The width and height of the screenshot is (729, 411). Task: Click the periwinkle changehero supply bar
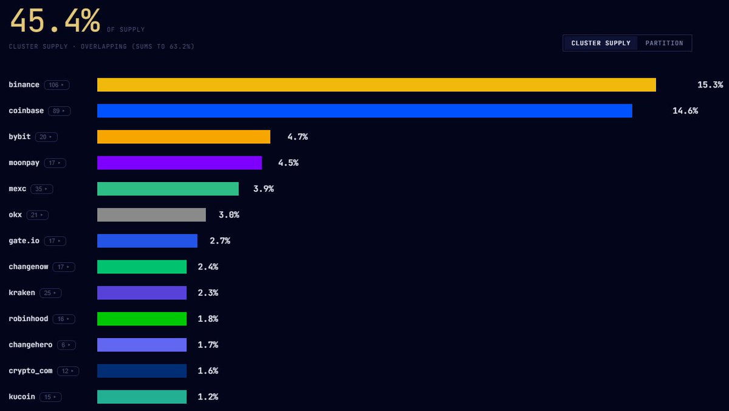[142, 345]
